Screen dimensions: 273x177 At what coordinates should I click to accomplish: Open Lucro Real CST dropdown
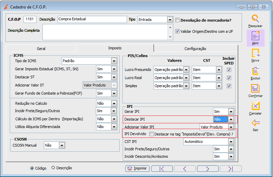click(x=219, y=78)
